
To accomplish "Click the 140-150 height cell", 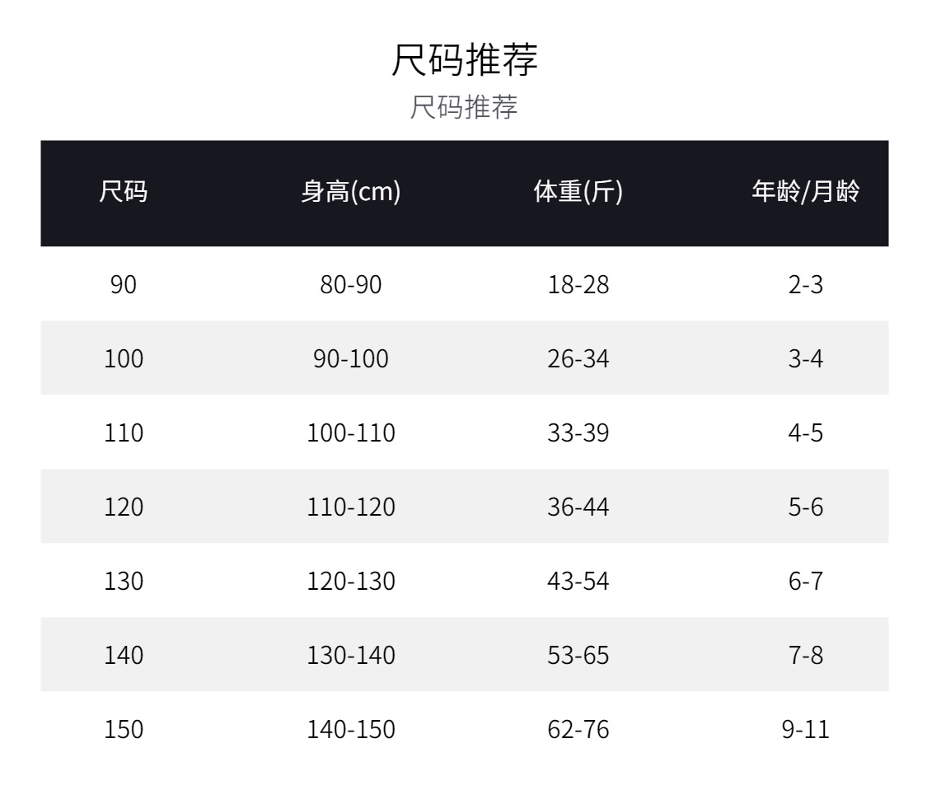I will point(351,729).
